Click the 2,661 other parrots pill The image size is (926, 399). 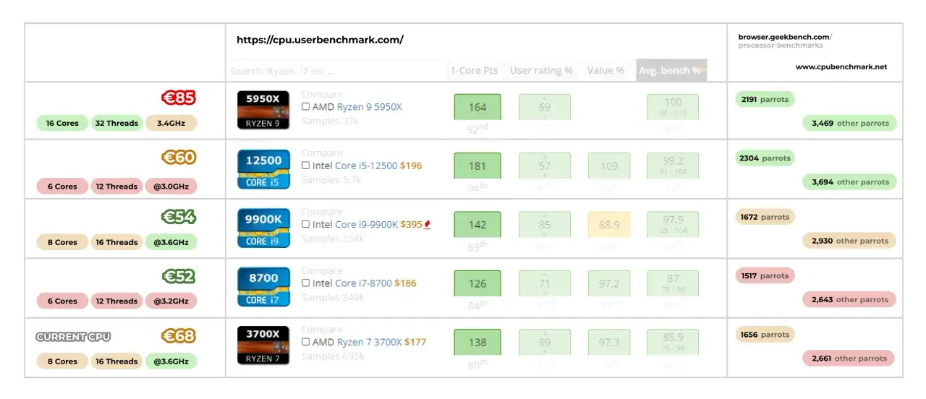coord(849,358)
